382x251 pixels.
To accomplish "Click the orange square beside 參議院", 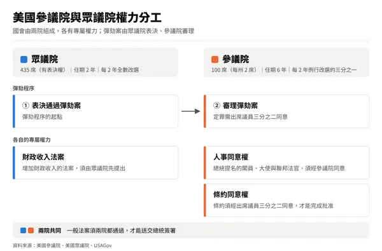I will pos(215,59).
